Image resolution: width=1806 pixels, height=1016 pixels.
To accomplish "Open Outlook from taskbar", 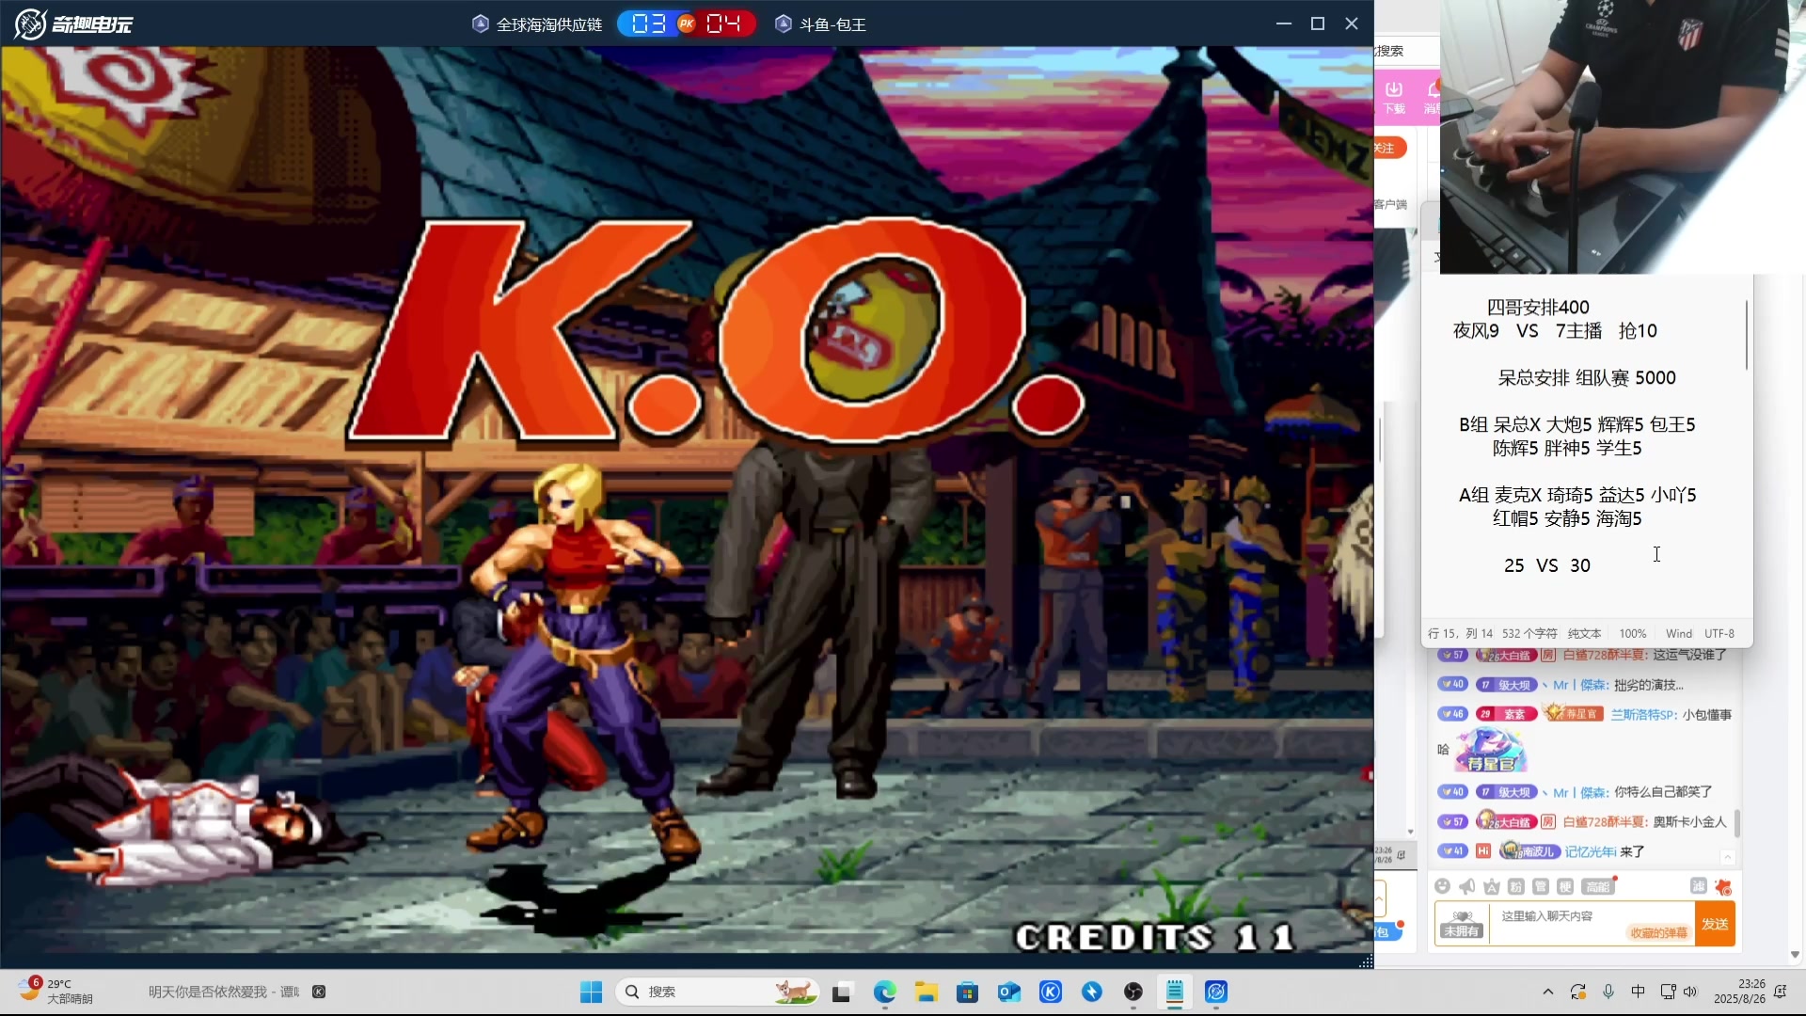I will pyautogui.click(x=1009, y=992).
